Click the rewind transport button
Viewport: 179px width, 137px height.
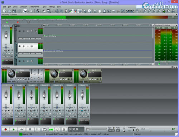22,129
